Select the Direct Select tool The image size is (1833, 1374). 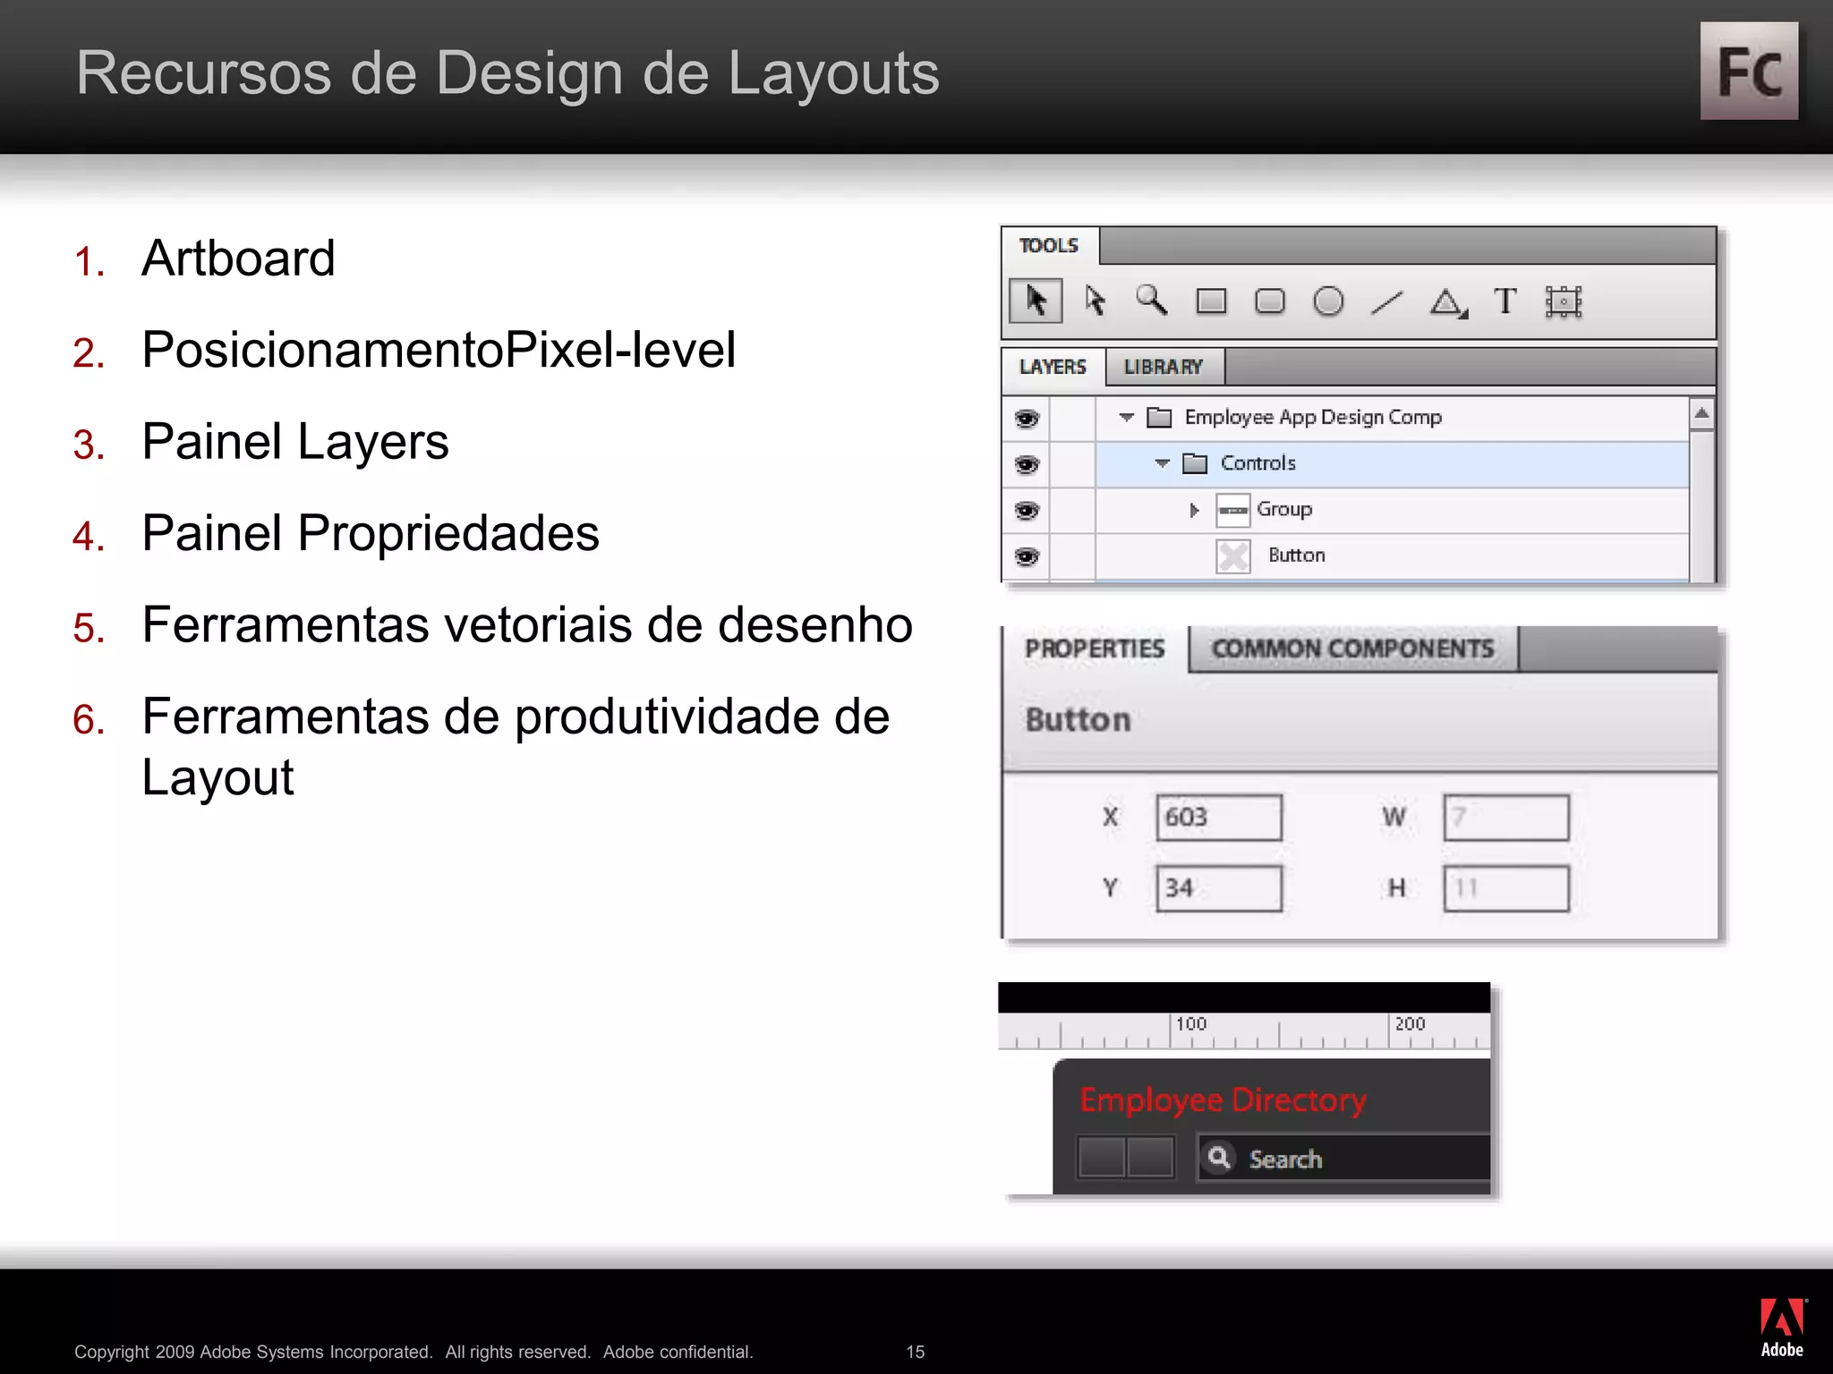click(x=1095, y=301)
